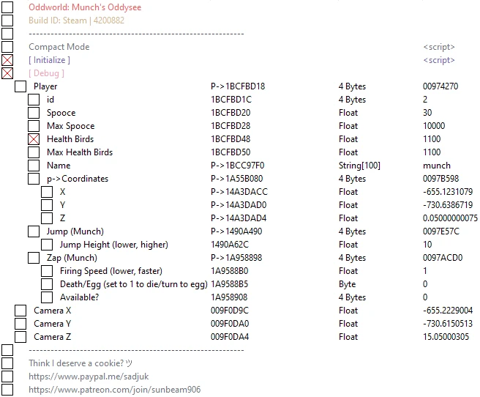This screenshot has height=397, width=480.
Task: Freeze the Camera X checkbox
Action: [x=20, y=311]
